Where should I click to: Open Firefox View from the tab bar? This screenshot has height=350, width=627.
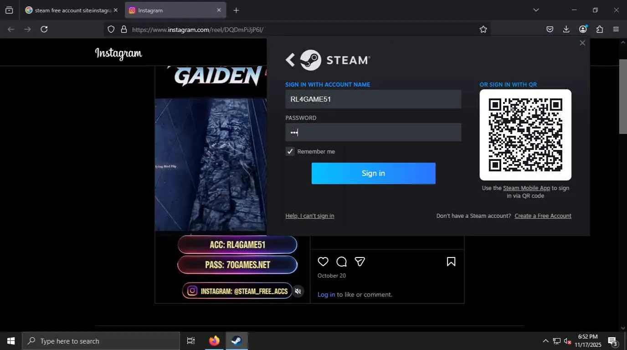(9, 10)
